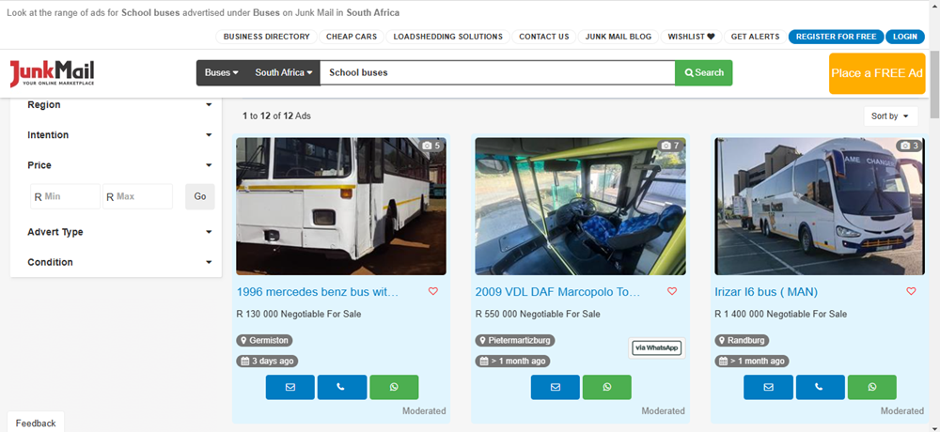WhatsApp the 2009 VDL DAF Marcopolo seller
This screenshot has height=432, width=940.
[x=606, y=387]
